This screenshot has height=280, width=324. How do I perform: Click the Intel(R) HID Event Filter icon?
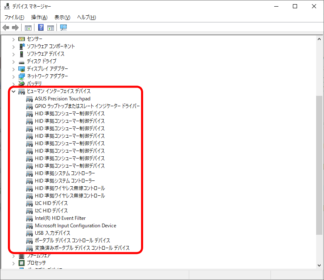pyautogui.click(x=29, y=219)
